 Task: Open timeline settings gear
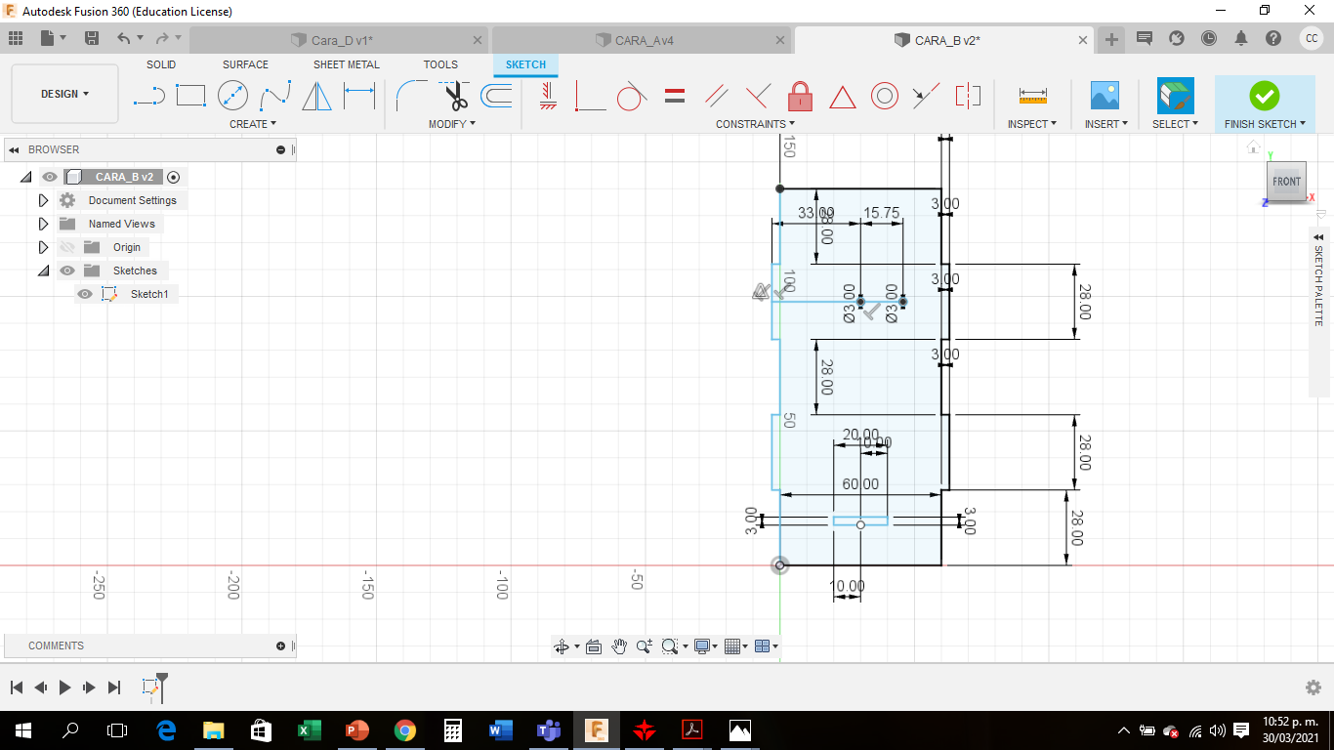(1313, 687)
